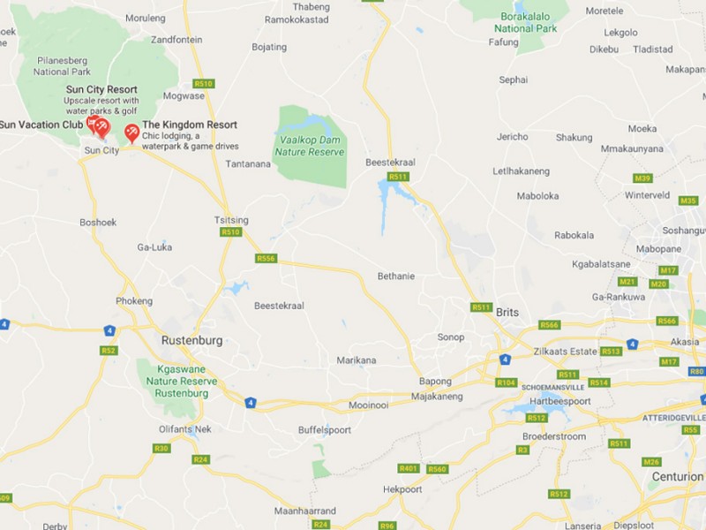This screenshot has width=706, height=530.
Task: Open the Sun City Resort label
Action: (x=101, y=89)
